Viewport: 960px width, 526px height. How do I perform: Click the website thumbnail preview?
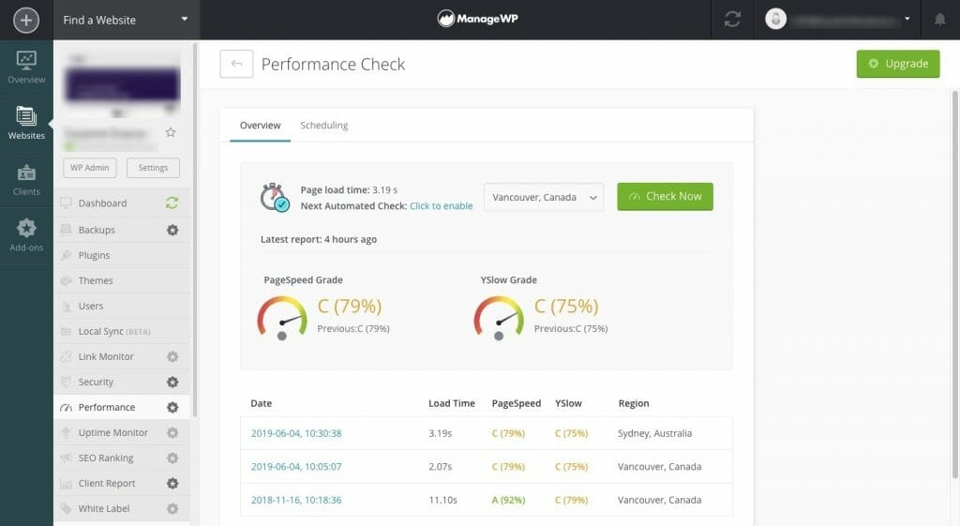click(x=123, y=85)
